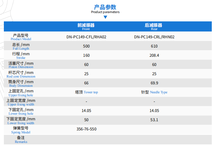Select front full length value 500
The image size is (218, 153).
point(86,46)
